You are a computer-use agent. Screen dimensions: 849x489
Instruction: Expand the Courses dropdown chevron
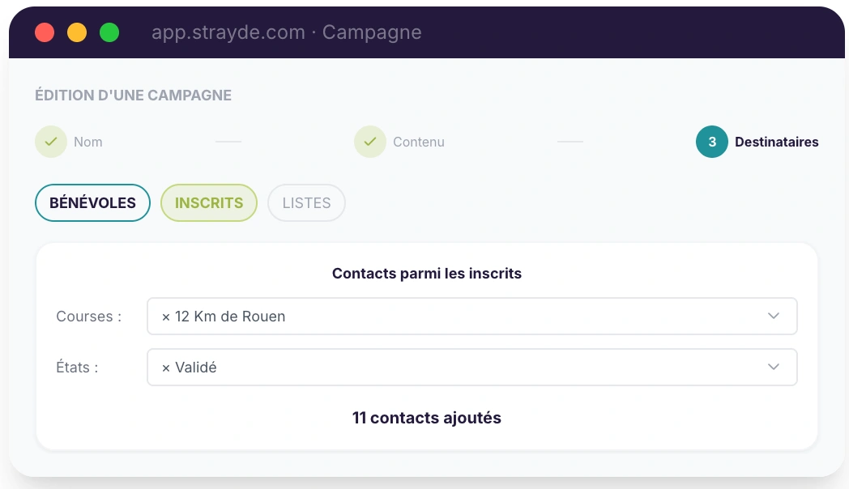point(774,316)
